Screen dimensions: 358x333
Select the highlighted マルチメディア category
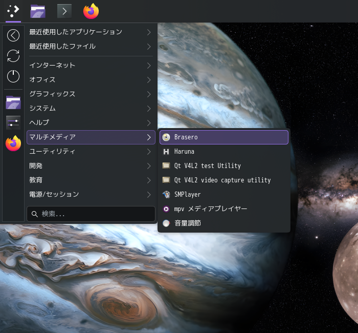tap(91, 137)
